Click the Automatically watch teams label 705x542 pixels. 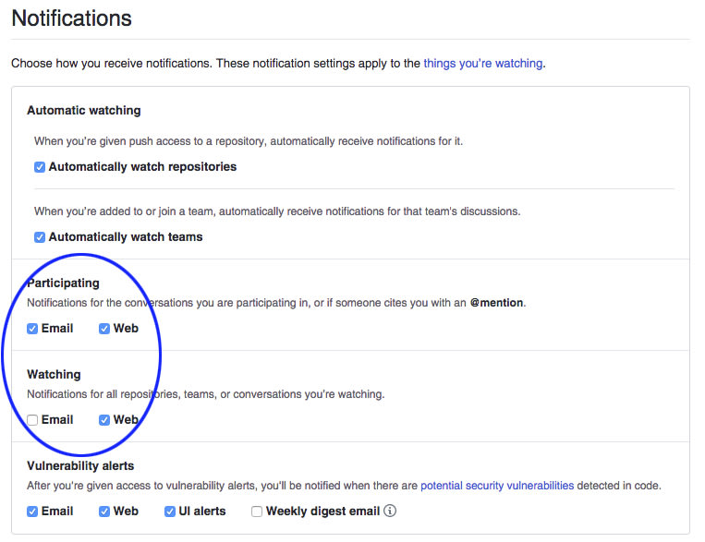tap(126, 237)
